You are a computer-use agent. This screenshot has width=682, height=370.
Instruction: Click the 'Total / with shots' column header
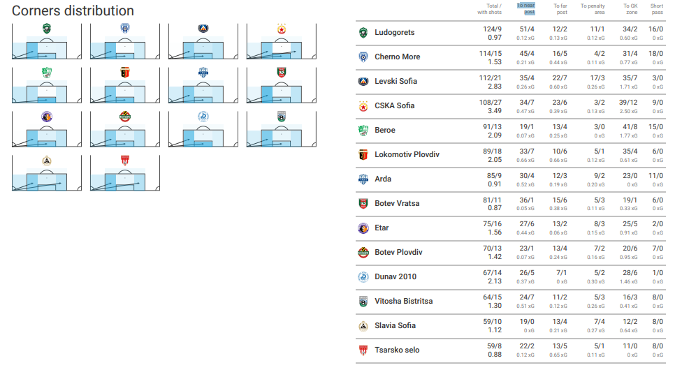tap(490, 8)
